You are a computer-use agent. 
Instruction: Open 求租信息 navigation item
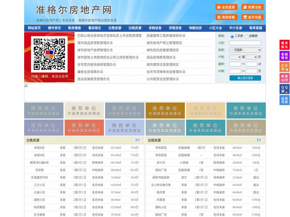(x=175, y=28)
